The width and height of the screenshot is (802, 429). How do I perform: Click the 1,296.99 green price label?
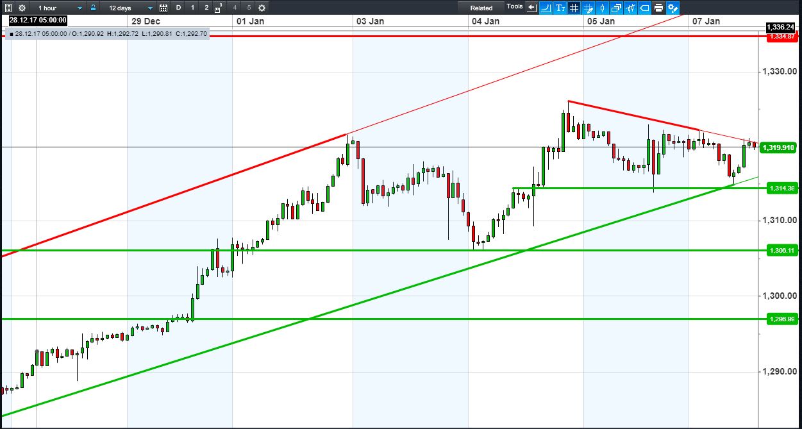click(x=781, y=319)
